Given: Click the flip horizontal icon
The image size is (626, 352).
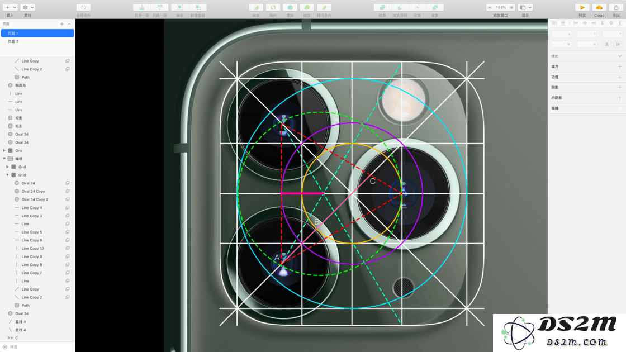Looking at the screenshot, I should [x=607, y=44].
